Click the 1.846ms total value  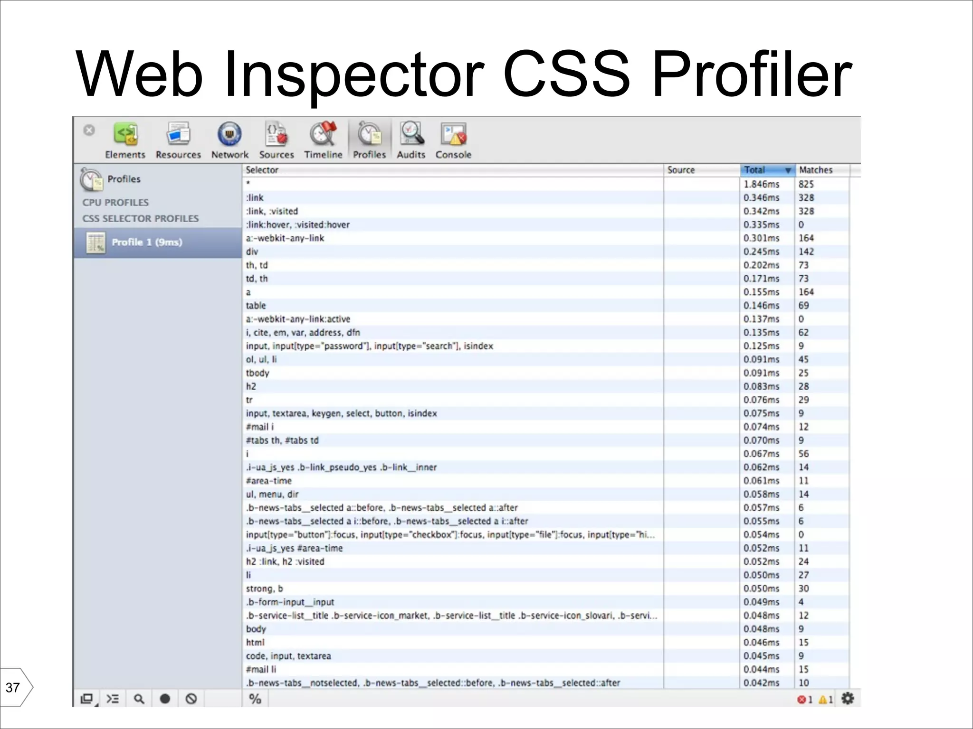point(761,184)
